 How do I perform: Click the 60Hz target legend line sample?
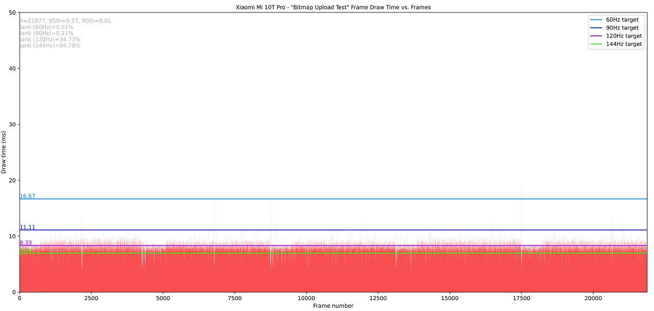[597, 20]
